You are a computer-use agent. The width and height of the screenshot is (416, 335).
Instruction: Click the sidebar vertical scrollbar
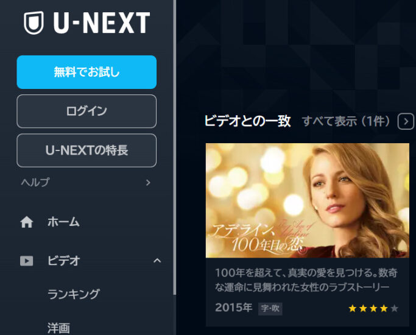click(x=175, y=147)
